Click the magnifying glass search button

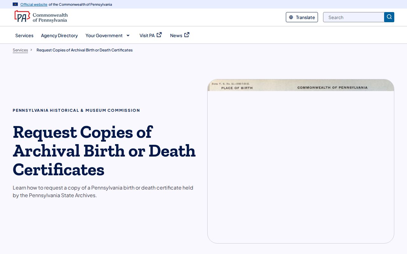click(389, 17)
